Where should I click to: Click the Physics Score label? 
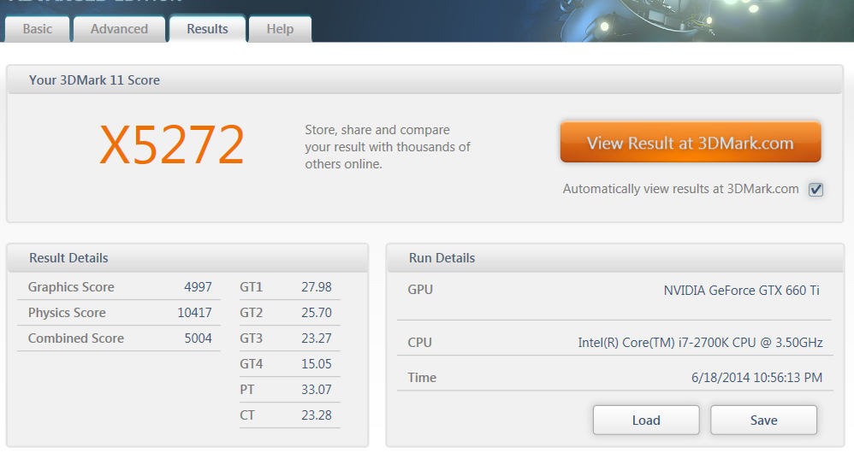[67, 313]
